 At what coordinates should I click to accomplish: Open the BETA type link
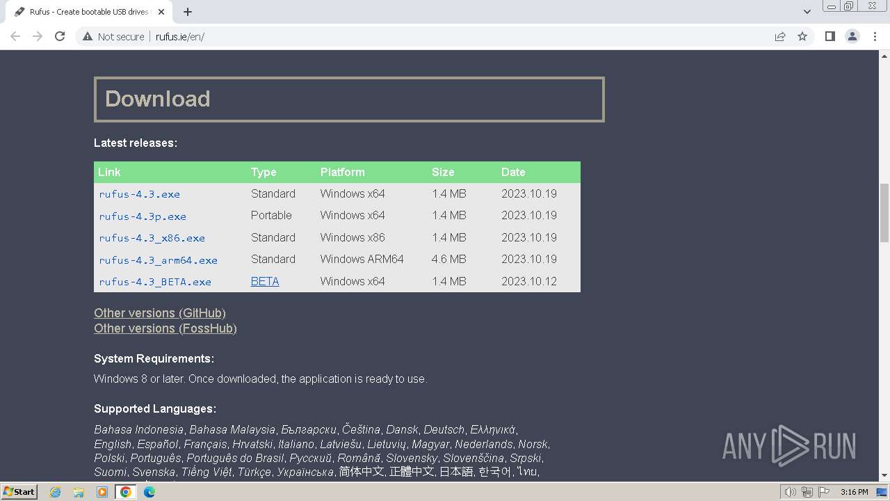(265, 281)
